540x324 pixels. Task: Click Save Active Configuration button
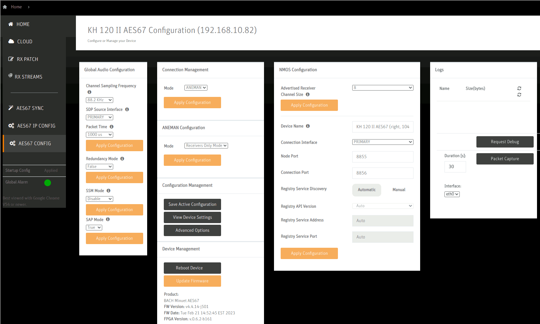pyautogui.click(x=192, y=204)
